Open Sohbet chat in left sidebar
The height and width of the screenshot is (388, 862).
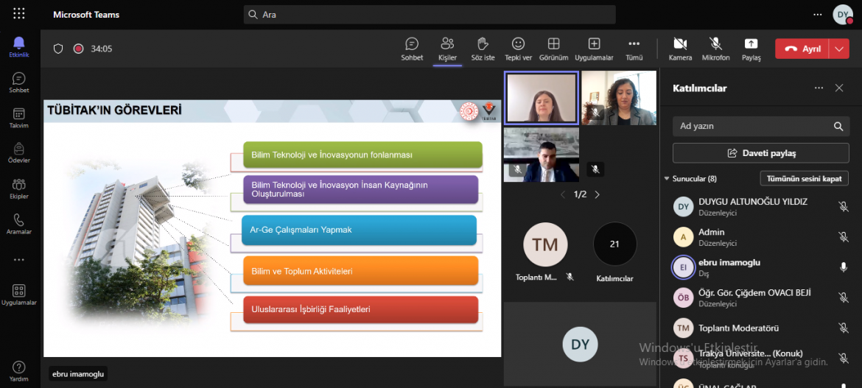tap(19, 82)
